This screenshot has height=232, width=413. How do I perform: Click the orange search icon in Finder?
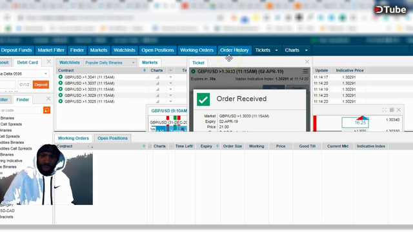pyautogui.click(x=46, y=110)
